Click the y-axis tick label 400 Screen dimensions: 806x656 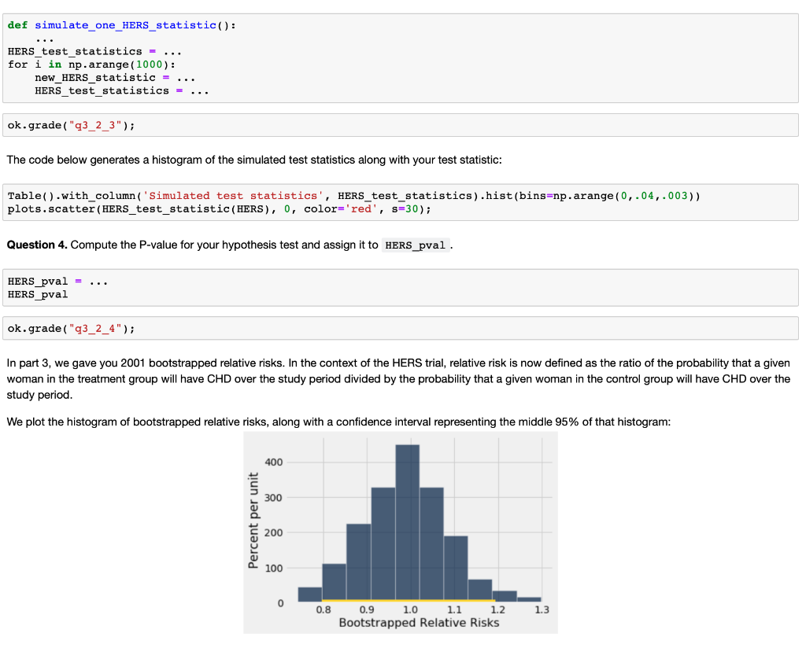coord(273,463)
